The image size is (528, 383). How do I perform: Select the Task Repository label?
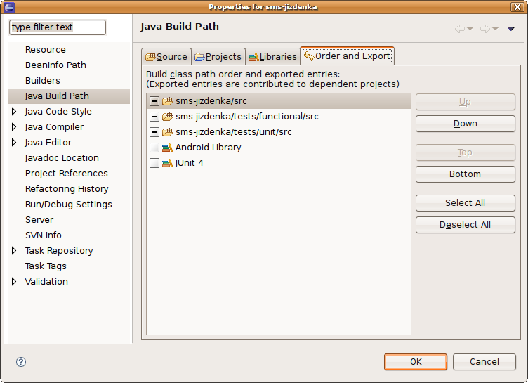(59, 250)
